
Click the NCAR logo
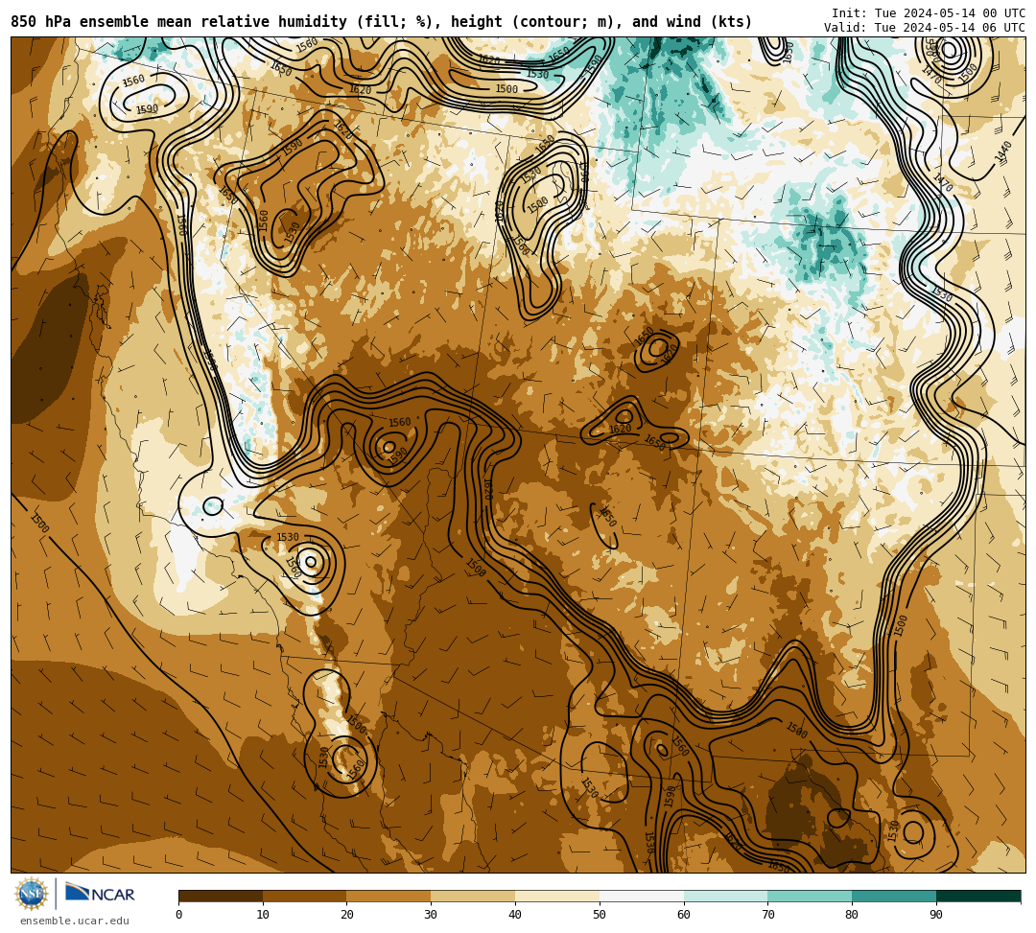(x=100, y=894)
